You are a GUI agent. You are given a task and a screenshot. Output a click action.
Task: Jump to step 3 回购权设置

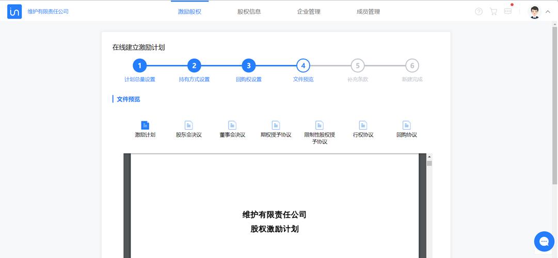pyautogui.click(x=248, y=66)
